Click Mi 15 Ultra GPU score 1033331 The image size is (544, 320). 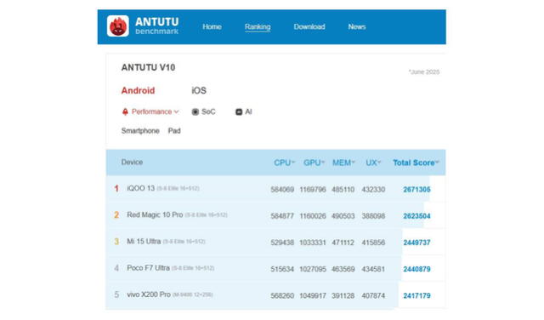[313, 243]
